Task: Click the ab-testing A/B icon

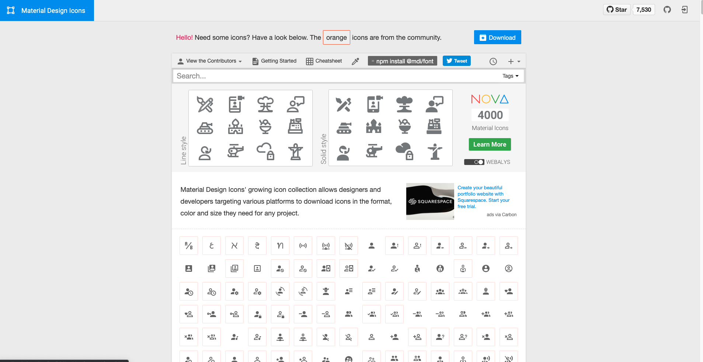Action: 189,246
